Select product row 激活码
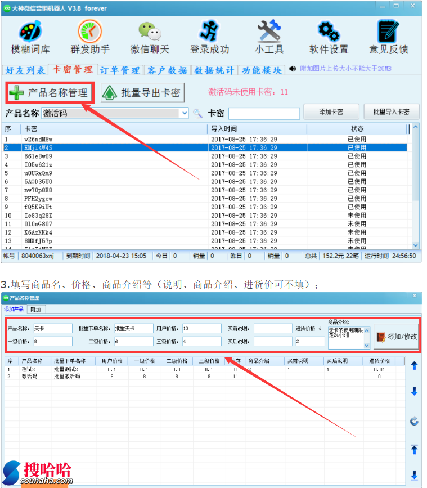427x488 pixels. pyautogui.click(x=205, y=376)
